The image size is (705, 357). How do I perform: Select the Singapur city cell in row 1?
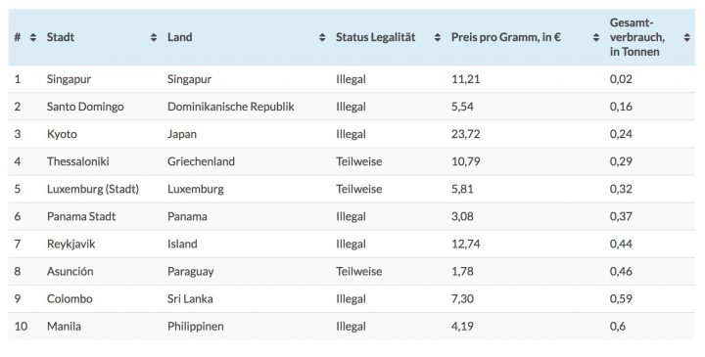(69, 79)
